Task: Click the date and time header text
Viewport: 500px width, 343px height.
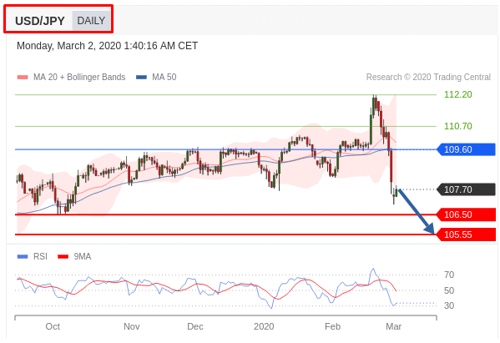Action: pyautogui.click(x=107, y=46)
